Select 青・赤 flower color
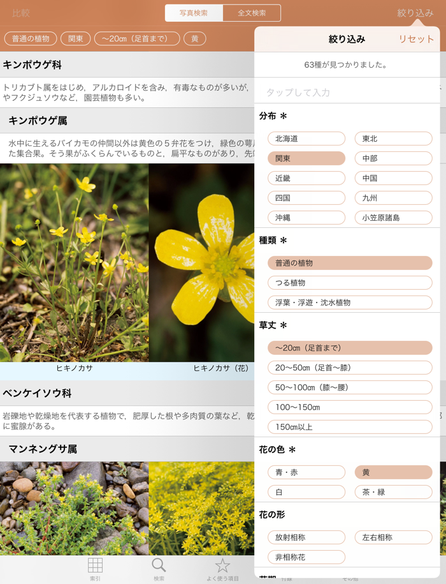This screenshot has width=446, height=584. tap(306, 472)
